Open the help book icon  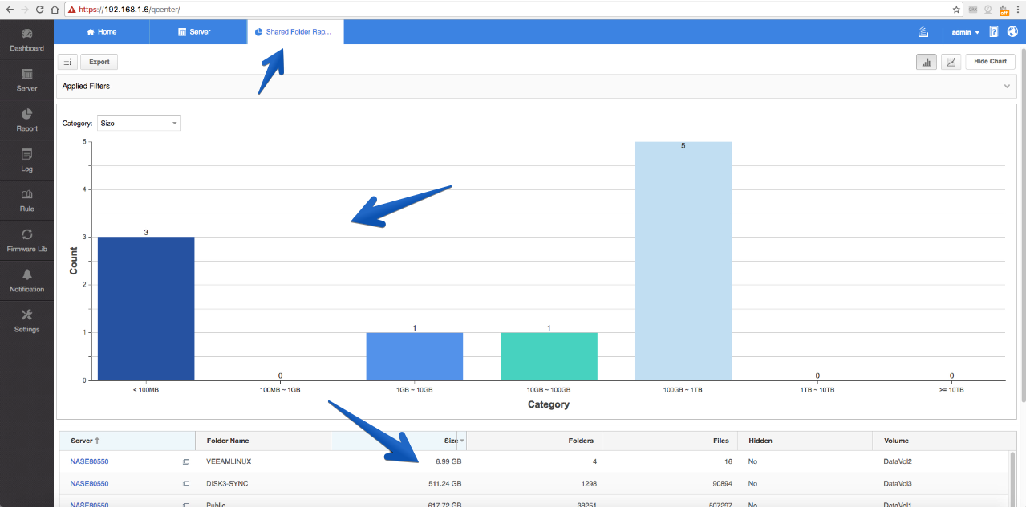click(x=993, y=32)
